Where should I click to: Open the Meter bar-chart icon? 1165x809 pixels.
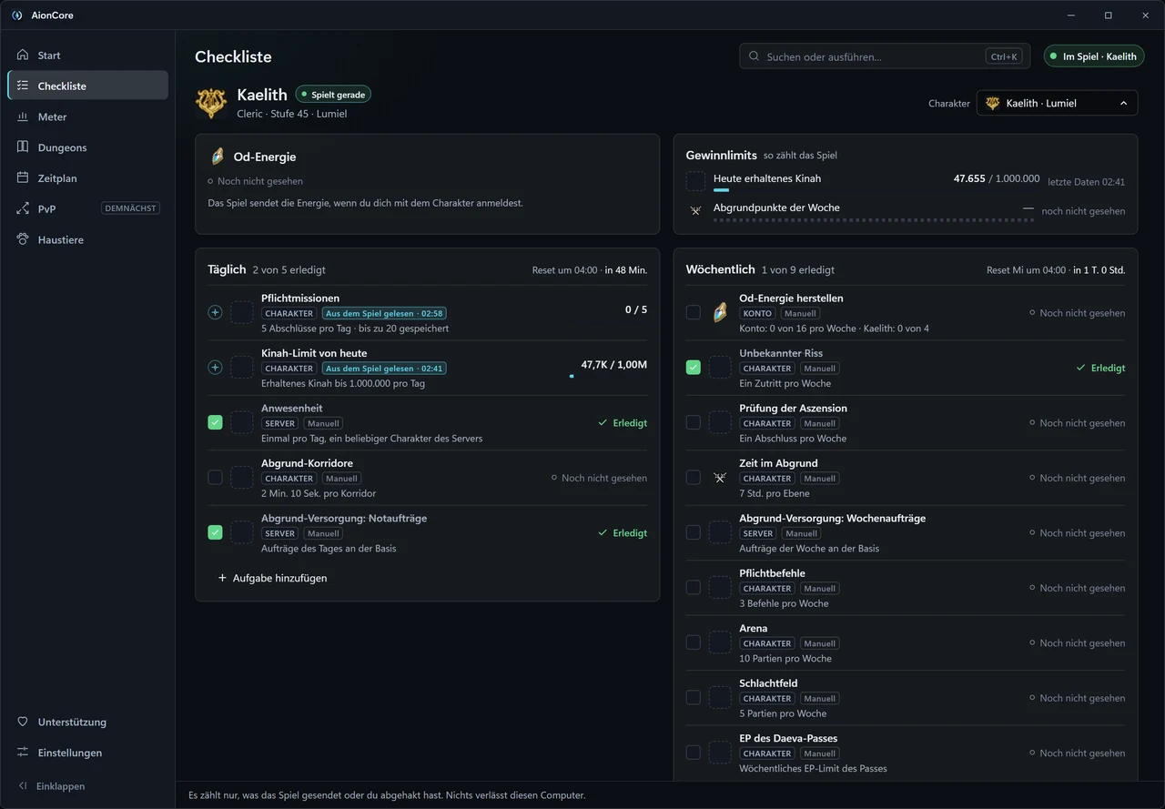coord(23,116)
